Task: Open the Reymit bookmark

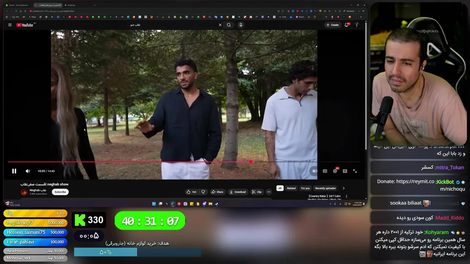Action: pos(300,17)
